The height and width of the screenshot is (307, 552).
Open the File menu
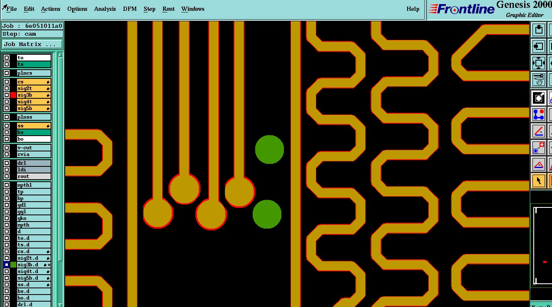pyautogui.click(x=12, y=9)
